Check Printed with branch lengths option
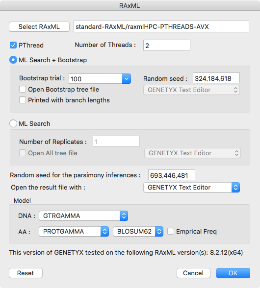 point(23,100)
